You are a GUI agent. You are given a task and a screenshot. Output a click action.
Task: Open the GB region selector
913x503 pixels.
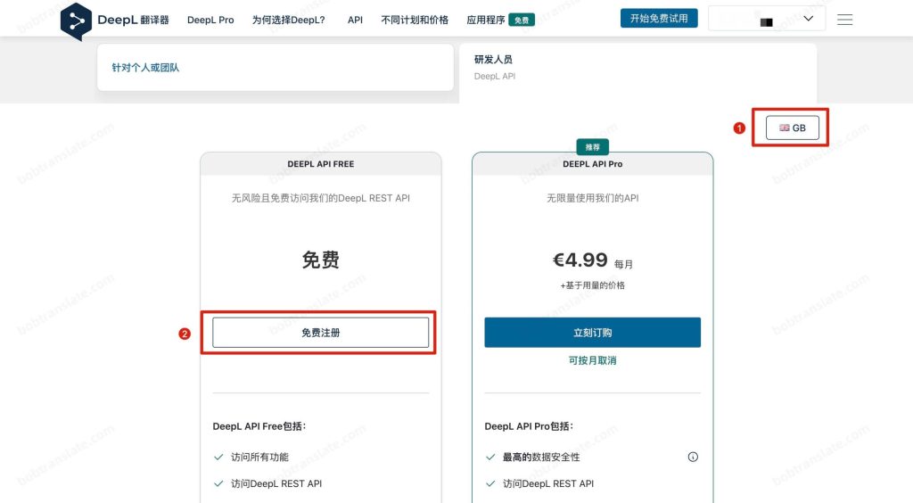pyautogui.click(x=792, y=128)
